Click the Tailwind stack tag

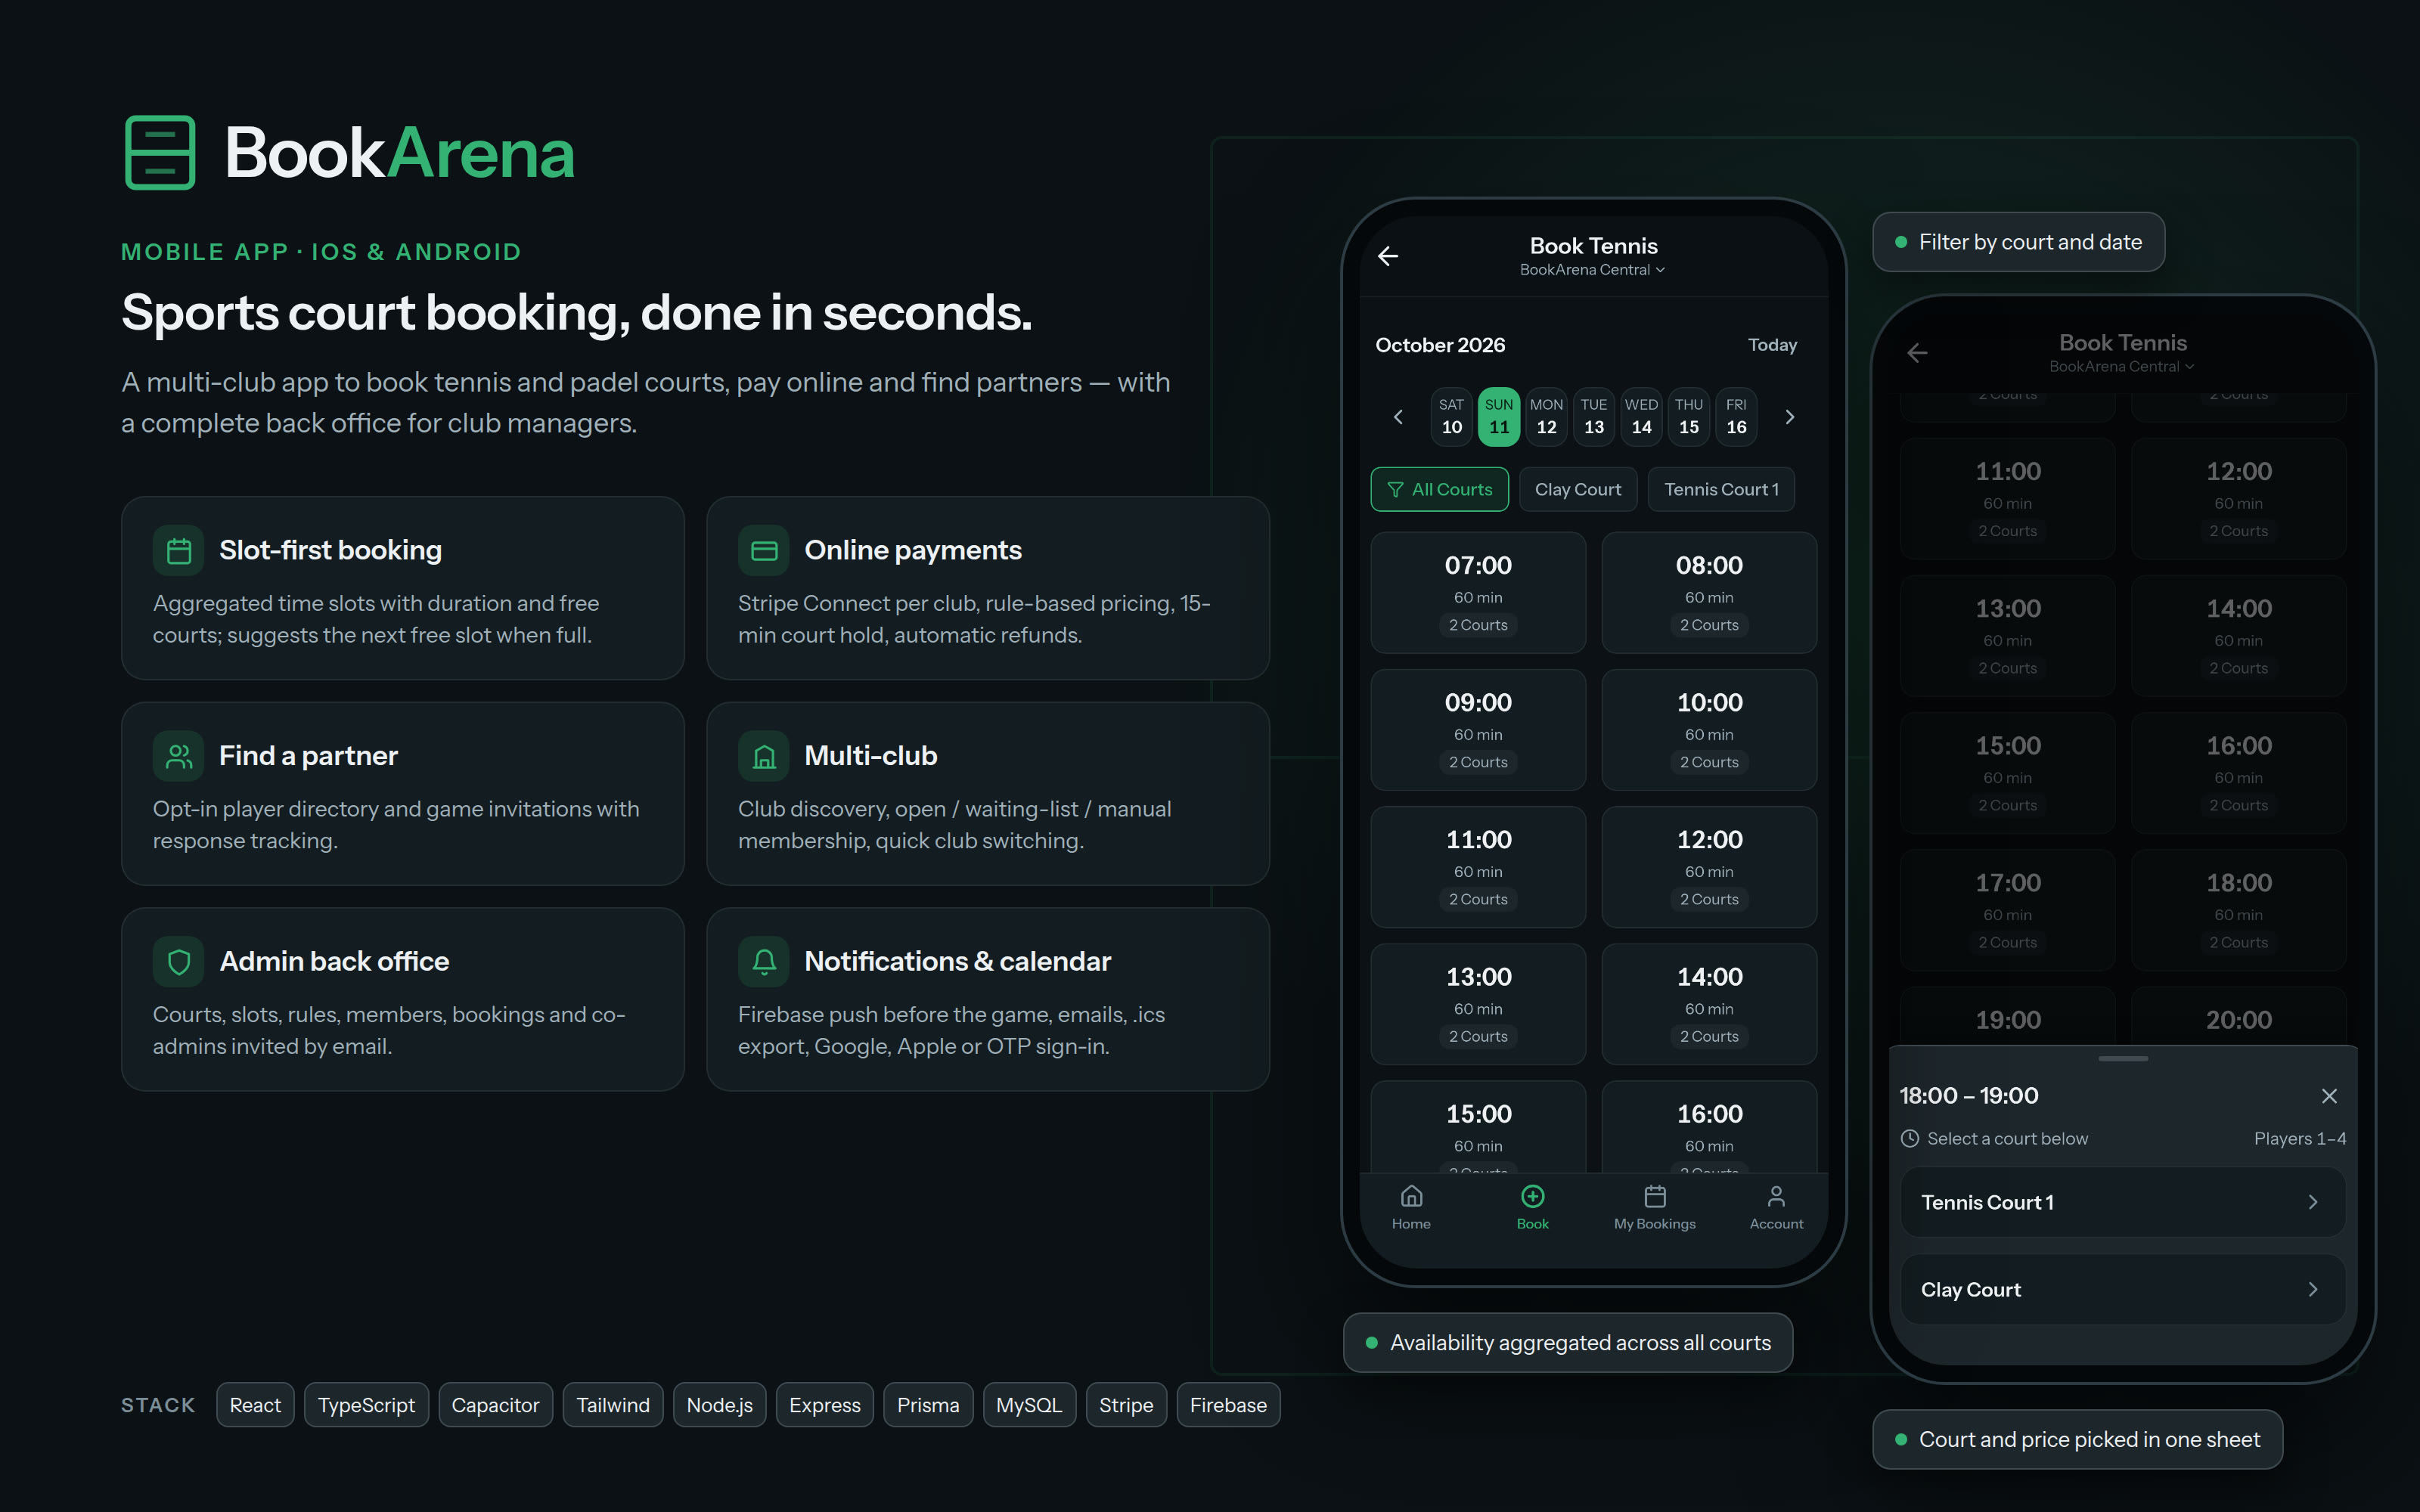(x=613, y=1405)
